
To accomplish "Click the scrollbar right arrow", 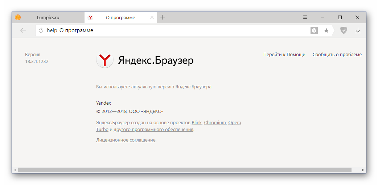I will (363, 170).
